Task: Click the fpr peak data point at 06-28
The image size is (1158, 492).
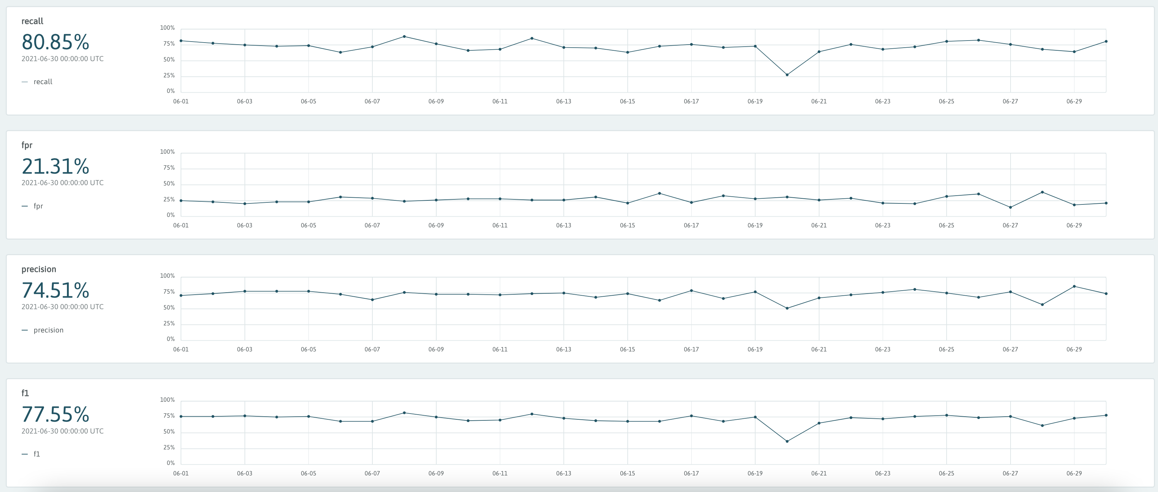Action: point(1042,192)
